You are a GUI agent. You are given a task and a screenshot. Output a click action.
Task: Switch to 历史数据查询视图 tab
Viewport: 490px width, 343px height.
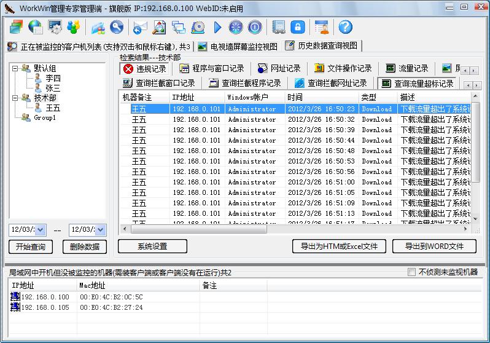[x=322, y=45]
